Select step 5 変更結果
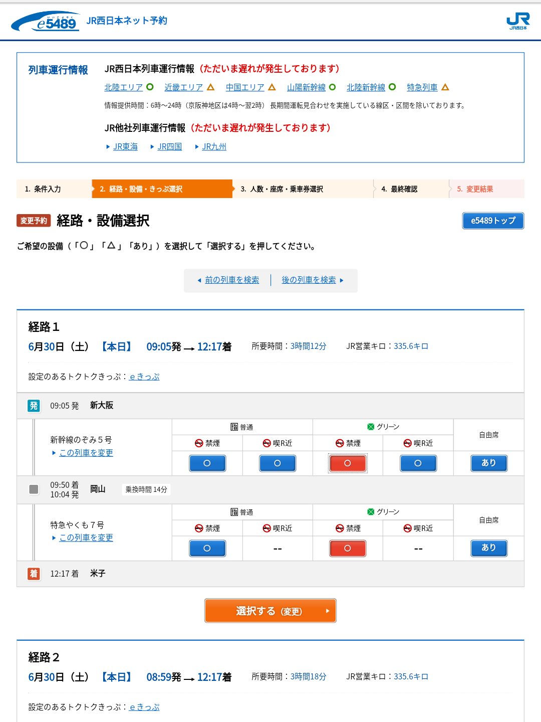Image resolution: width=541 pixels, height=722 pixels. [486, 189]
